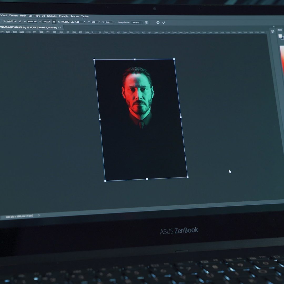Toggle the maintain aspect ratio link

click(x=54, y=22)
